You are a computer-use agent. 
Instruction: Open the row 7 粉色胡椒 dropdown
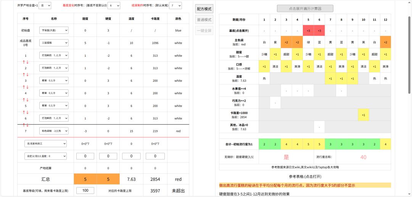[x=54, y=131]
